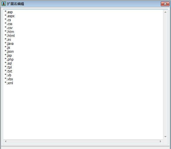The height and width of the screenshot is (149, 171).
Task: Click the *.xml line
Action: [9, 83]
